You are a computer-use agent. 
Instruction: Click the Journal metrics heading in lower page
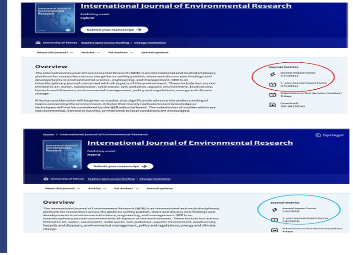pyautogui.click(x=285, y=202)
